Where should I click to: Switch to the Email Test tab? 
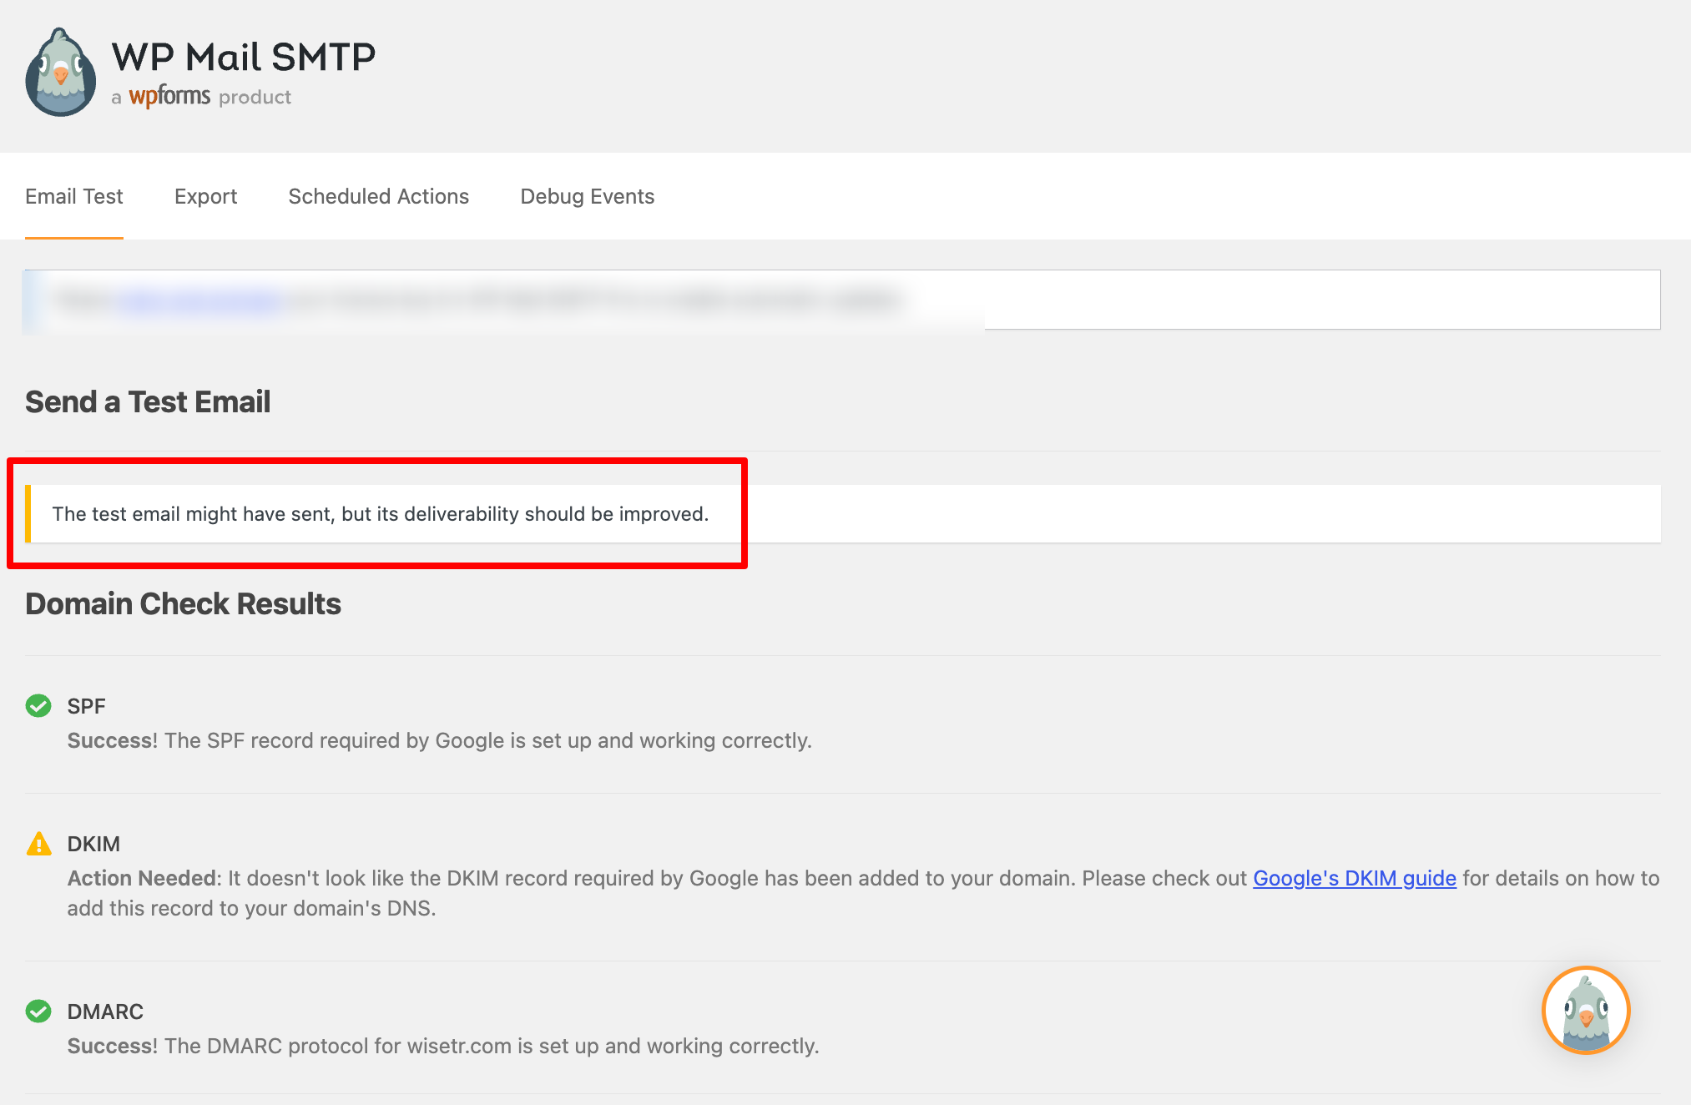(74, 196)
